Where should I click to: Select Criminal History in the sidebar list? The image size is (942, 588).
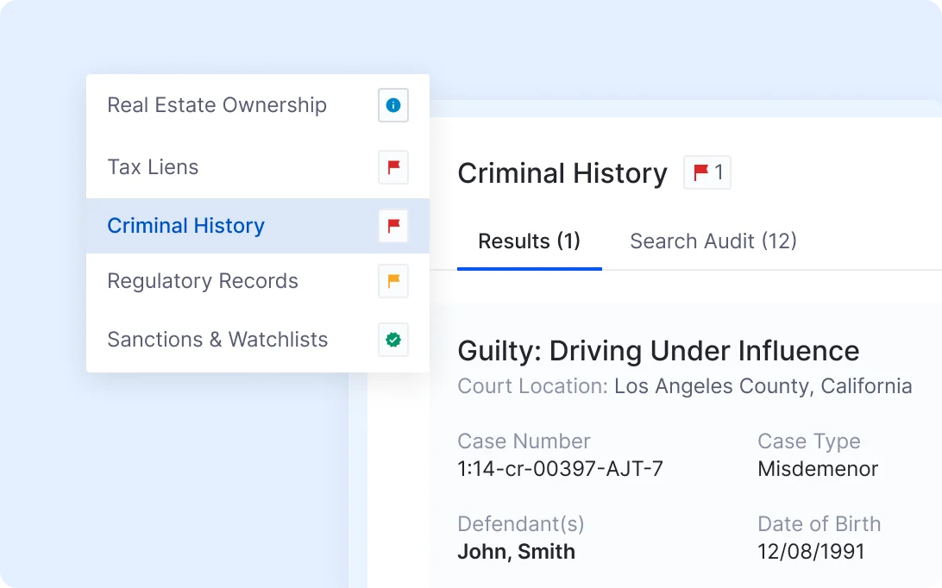[258, 226]
